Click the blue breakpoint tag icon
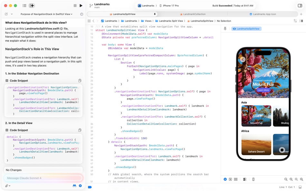This screenshot has height=191, width=306. click(x=90, y=187)
